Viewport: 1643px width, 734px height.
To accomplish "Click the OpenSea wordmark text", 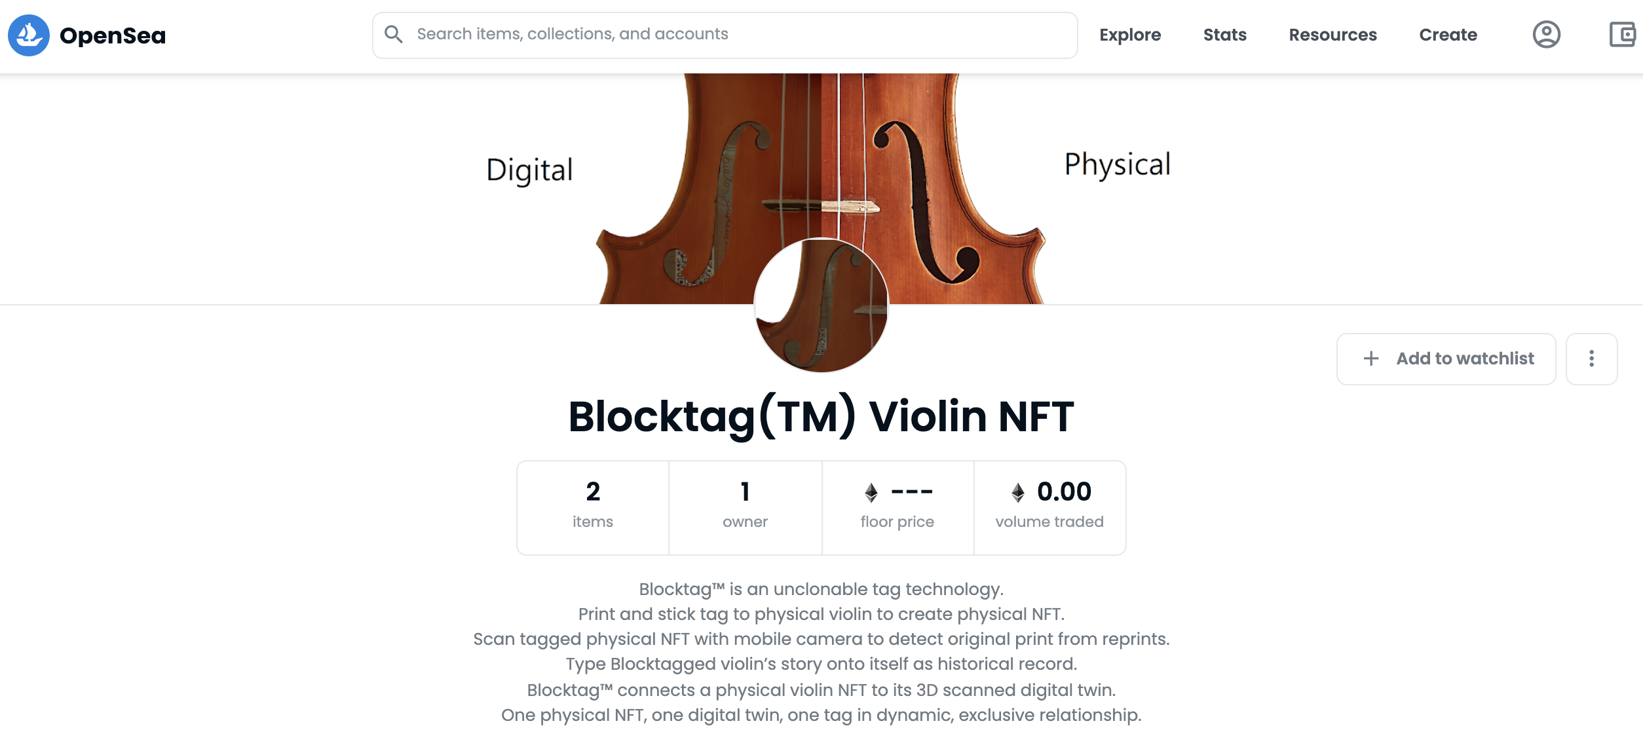I will click(x=113, y=35).
